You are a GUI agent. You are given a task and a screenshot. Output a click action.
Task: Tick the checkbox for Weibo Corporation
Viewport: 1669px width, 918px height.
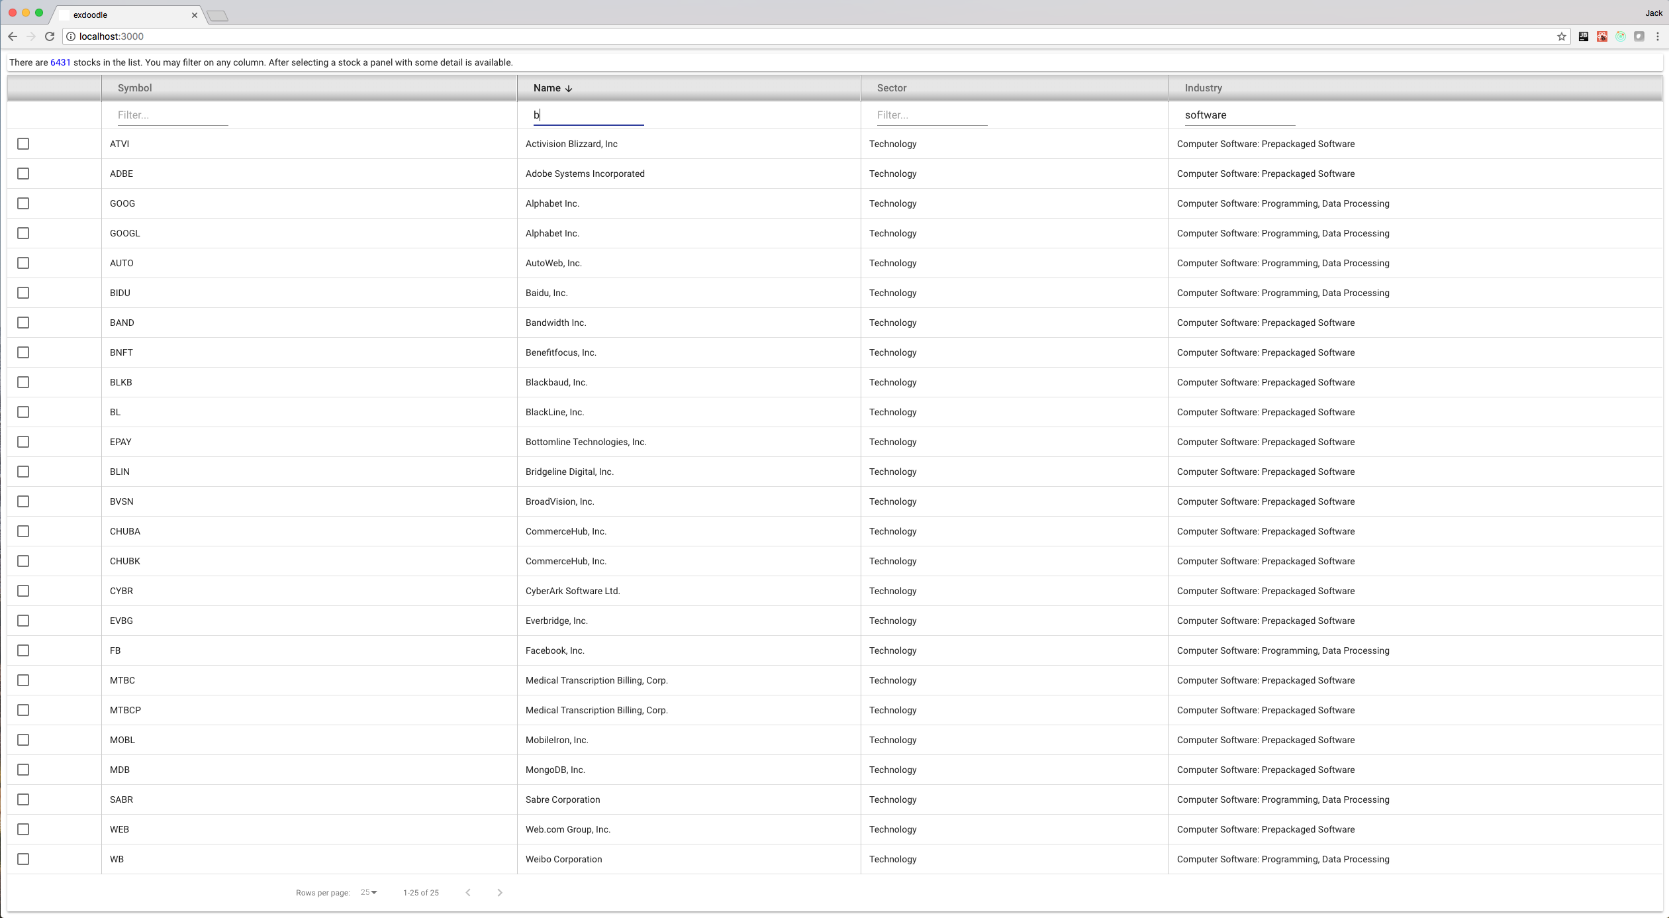23,859
